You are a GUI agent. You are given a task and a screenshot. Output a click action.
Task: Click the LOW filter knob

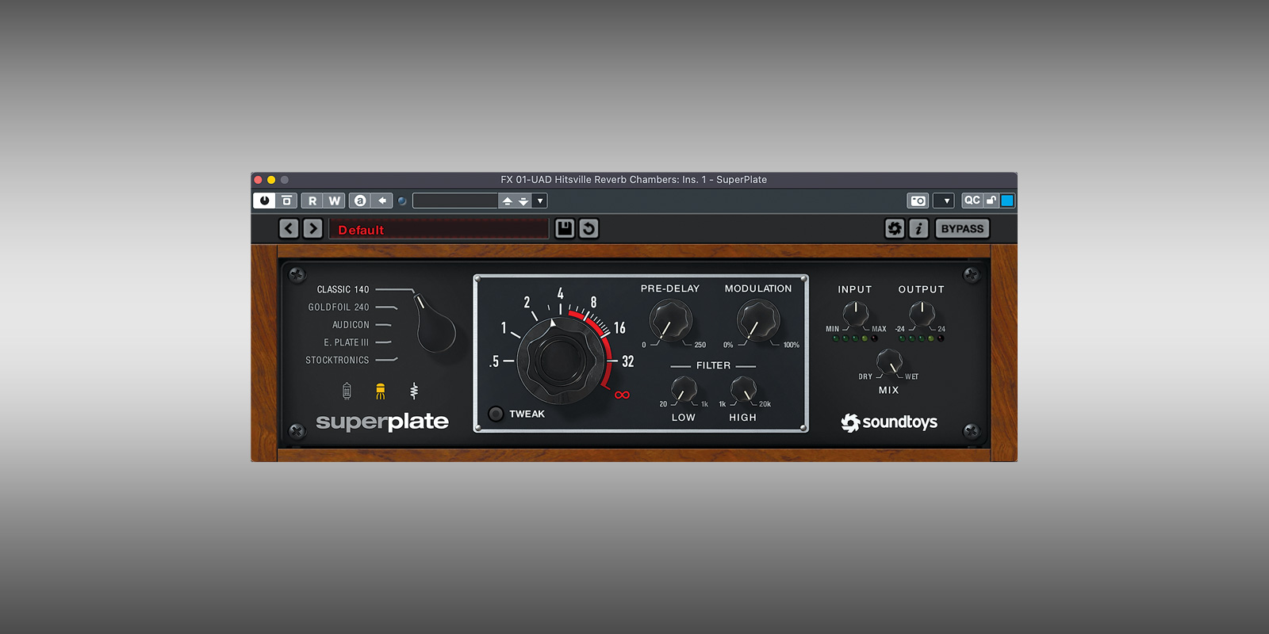point(684,389)
